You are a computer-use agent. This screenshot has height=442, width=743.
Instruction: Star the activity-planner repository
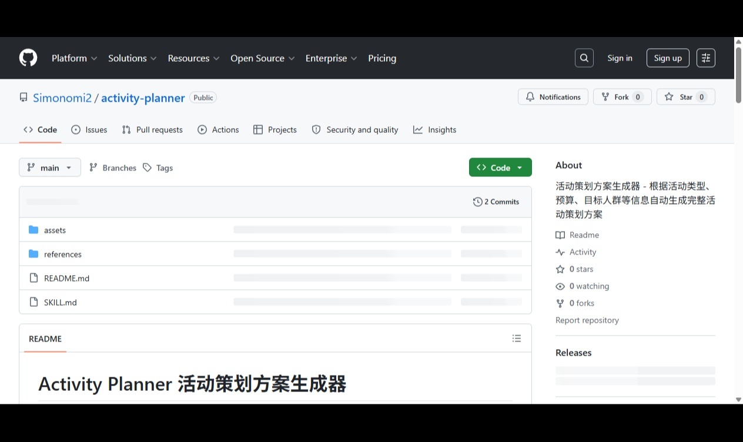click(x=686, y=97)
